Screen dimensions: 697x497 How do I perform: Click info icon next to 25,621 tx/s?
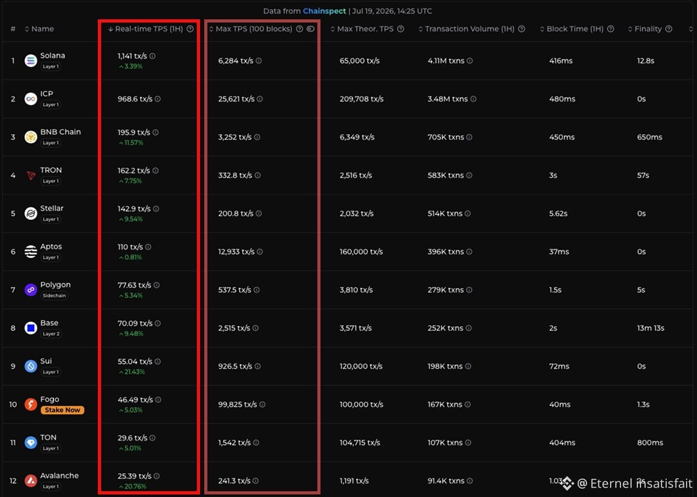pyautogui.click(x=260, y=99)
